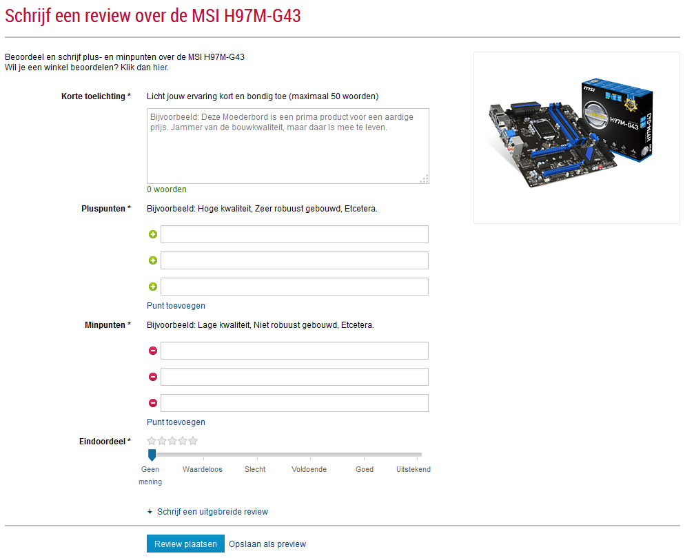The width and height of the screenshot is (694, 558).
Task: Focus the second Pluspunten input field
Action: coord(294,260)
